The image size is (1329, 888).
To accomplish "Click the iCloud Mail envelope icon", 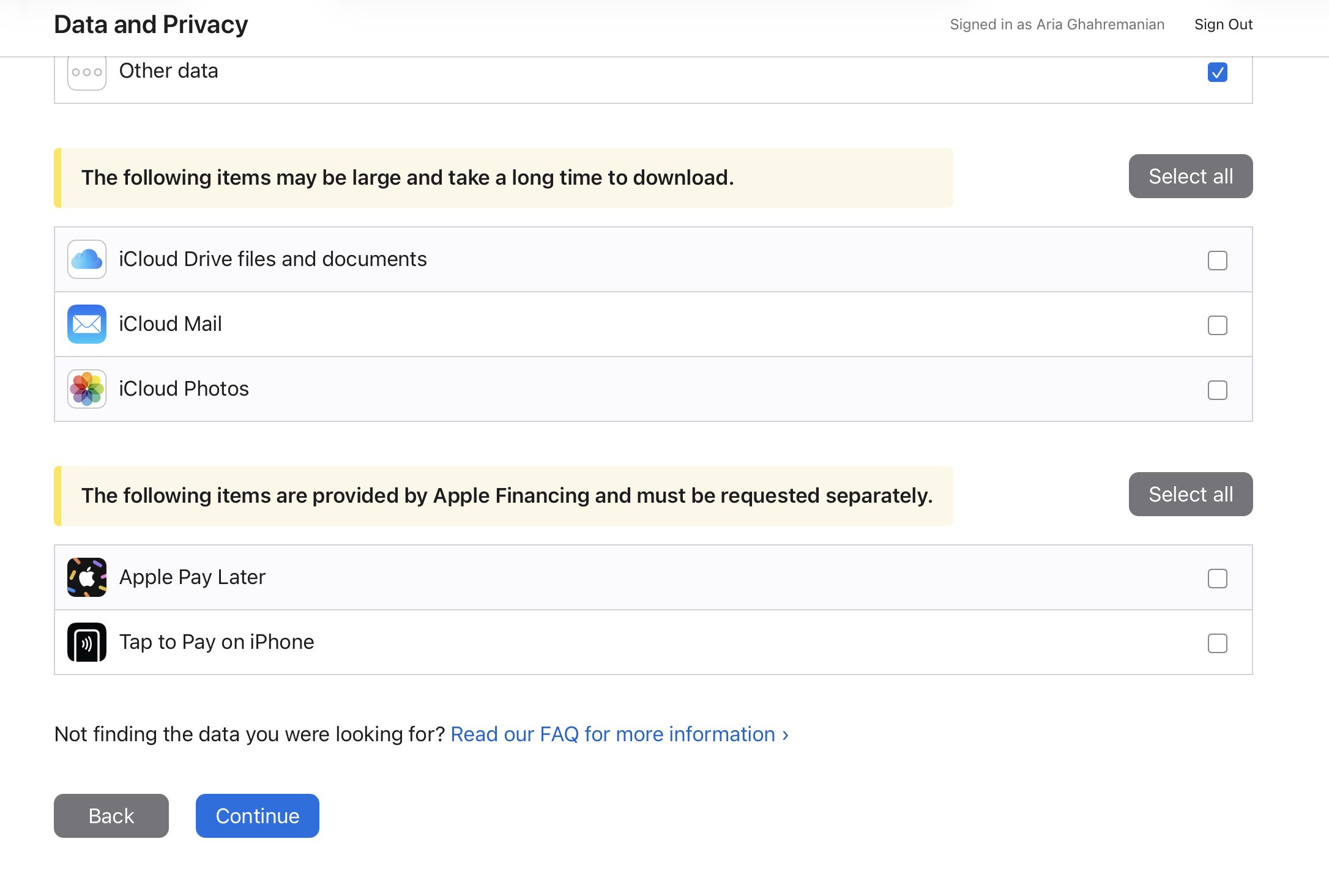I will click(86, 324).
